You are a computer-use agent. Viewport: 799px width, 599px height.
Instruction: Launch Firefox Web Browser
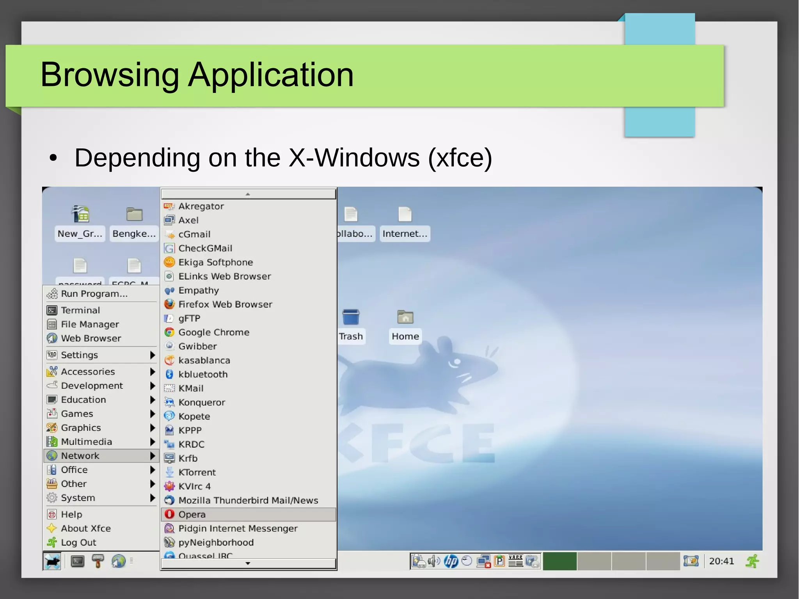(249, 304)
